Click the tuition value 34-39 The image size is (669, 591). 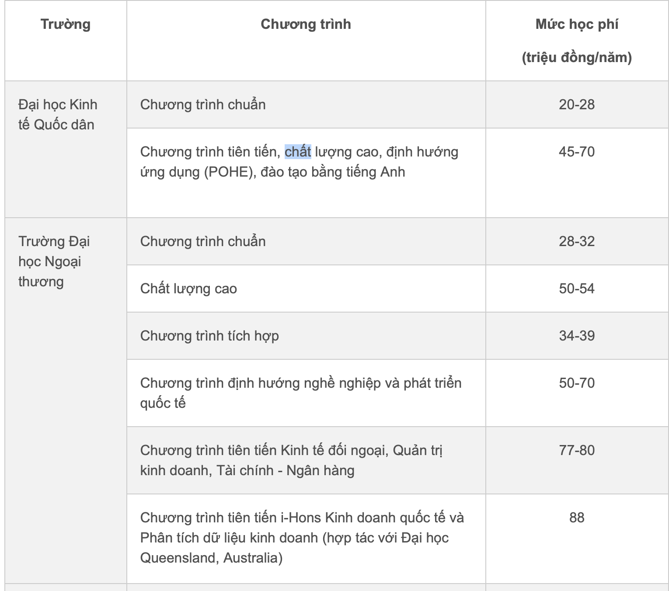click(x=577, y=336)
